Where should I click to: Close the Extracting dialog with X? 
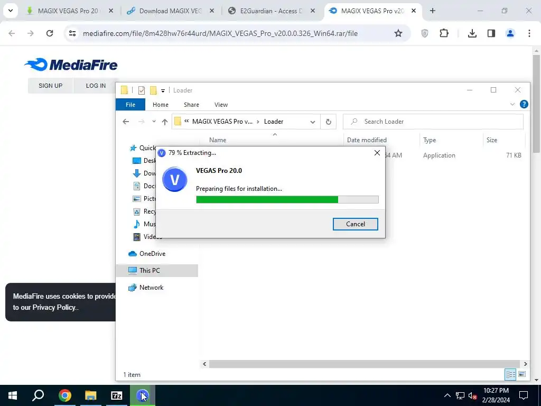pos(377,153)
